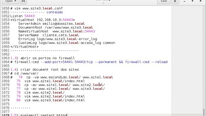
Task: Click the dashed separator on line 1076
Action: [x=20, y=108]
